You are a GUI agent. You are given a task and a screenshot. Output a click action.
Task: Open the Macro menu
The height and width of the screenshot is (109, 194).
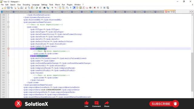click(57, 5)
